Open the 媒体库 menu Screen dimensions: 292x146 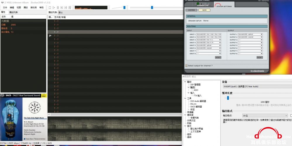(34, 8)
